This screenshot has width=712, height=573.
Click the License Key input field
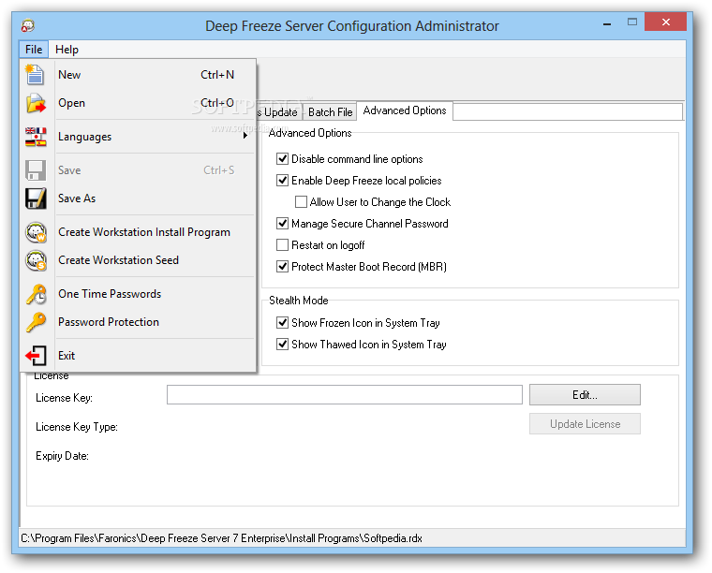tap(344, 395)
